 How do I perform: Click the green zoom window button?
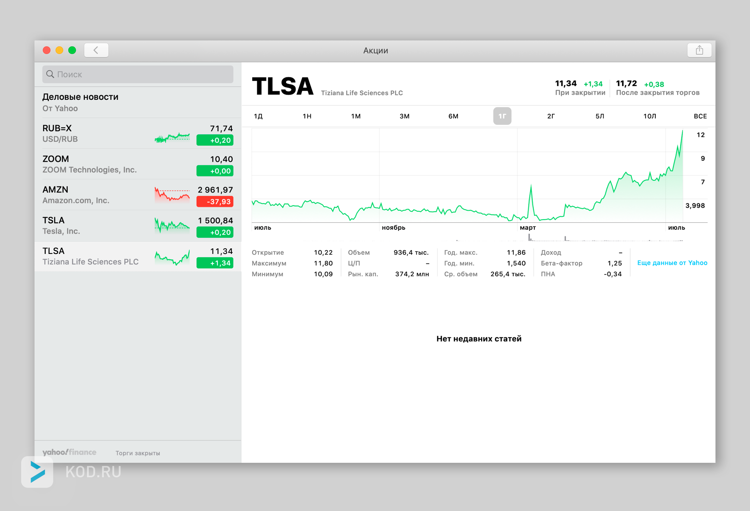pyautogui.click(x=72, y=50)
